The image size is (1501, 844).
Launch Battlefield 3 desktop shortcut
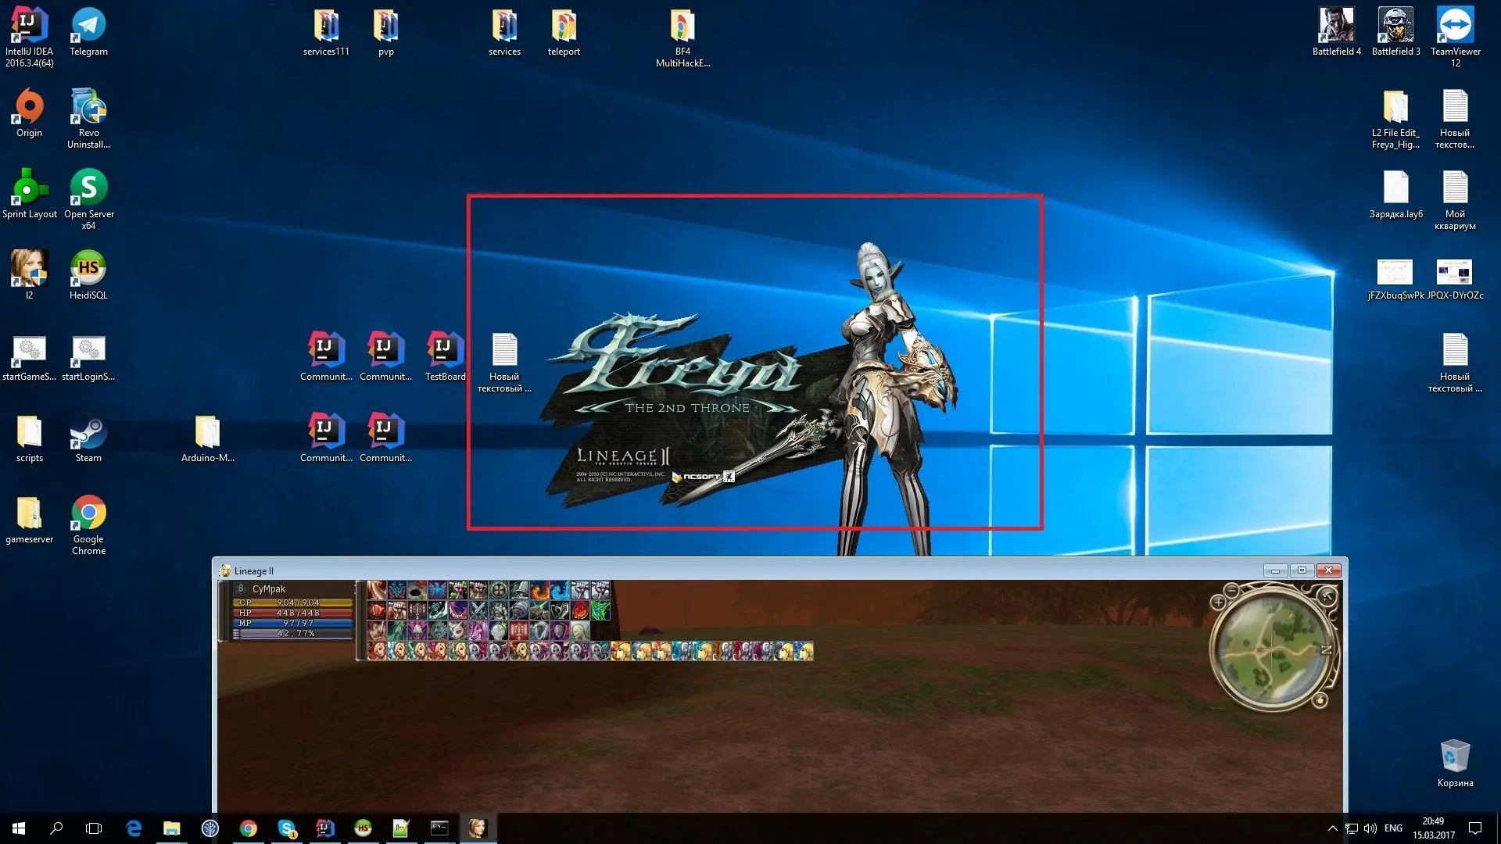[x=1395, y=31]
